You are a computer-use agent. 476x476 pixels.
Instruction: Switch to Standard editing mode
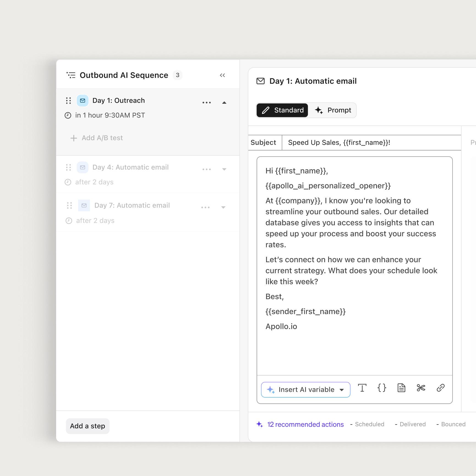(282, 110)
